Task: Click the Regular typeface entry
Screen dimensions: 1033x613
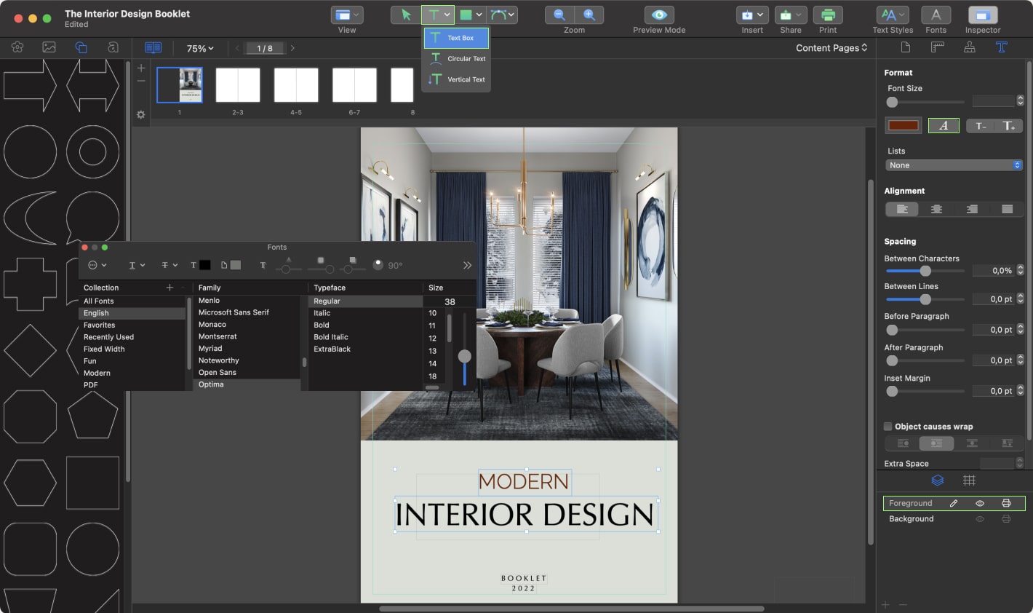Action: [327, 301]
